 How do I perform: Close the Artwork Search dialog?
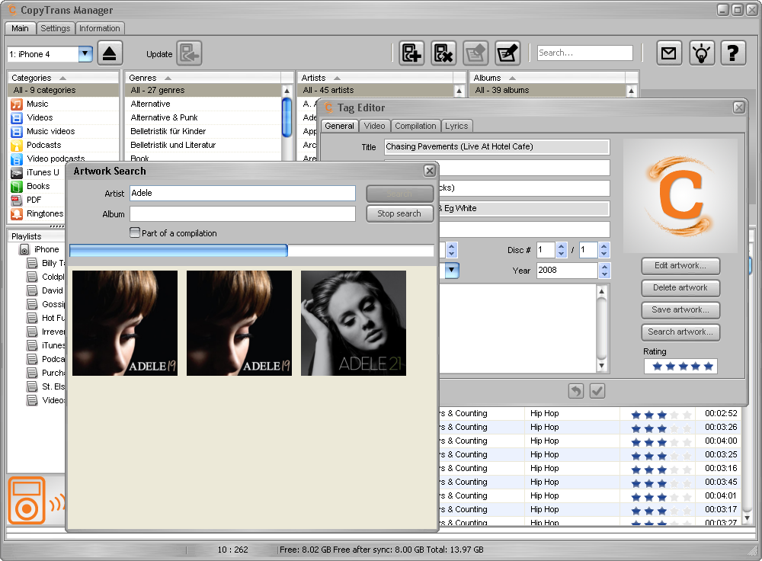coord(429,171)
